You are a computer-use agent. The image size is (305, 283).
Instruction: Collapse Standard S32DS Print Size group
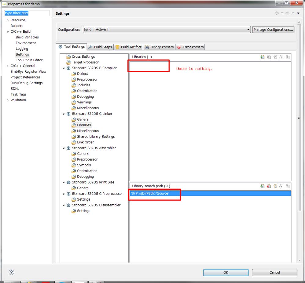(x=64, y=182)
